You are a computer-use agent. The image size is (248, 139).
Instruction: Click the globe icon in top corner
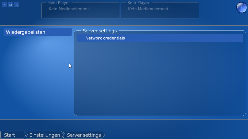tap(241, 7)
